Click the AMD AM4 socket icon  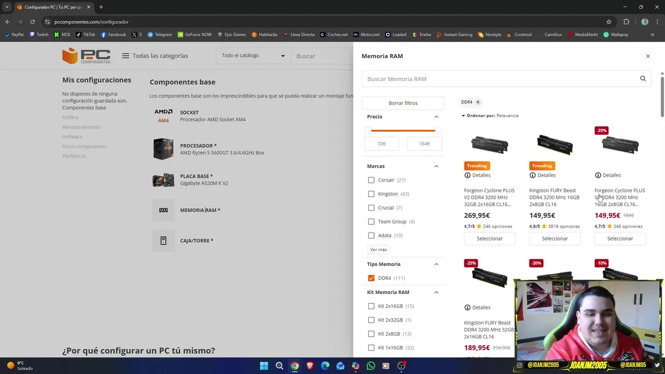click(163, 116)
